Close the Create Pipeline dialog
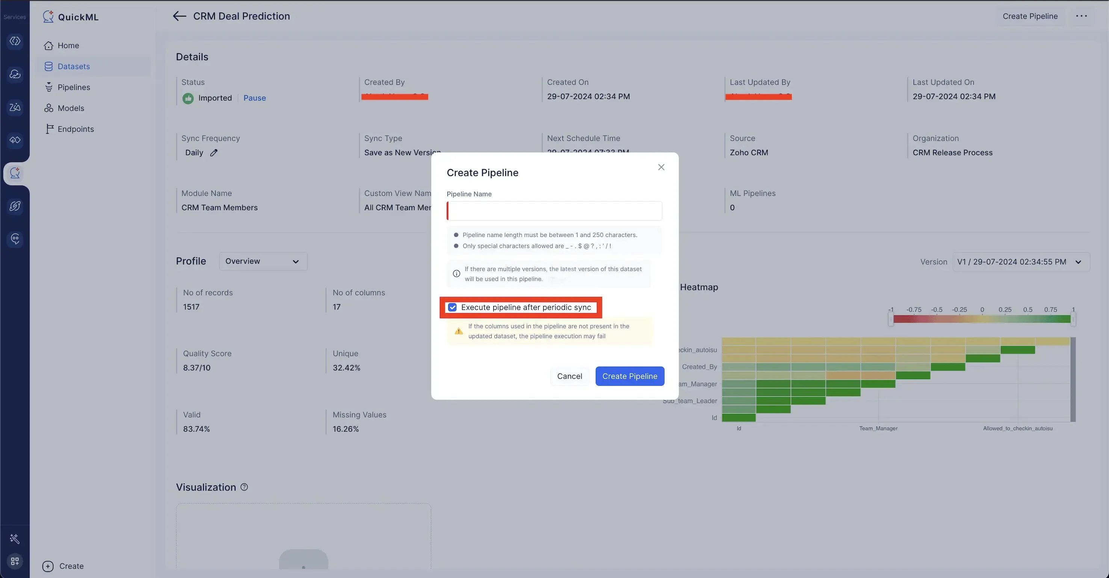 661,167
